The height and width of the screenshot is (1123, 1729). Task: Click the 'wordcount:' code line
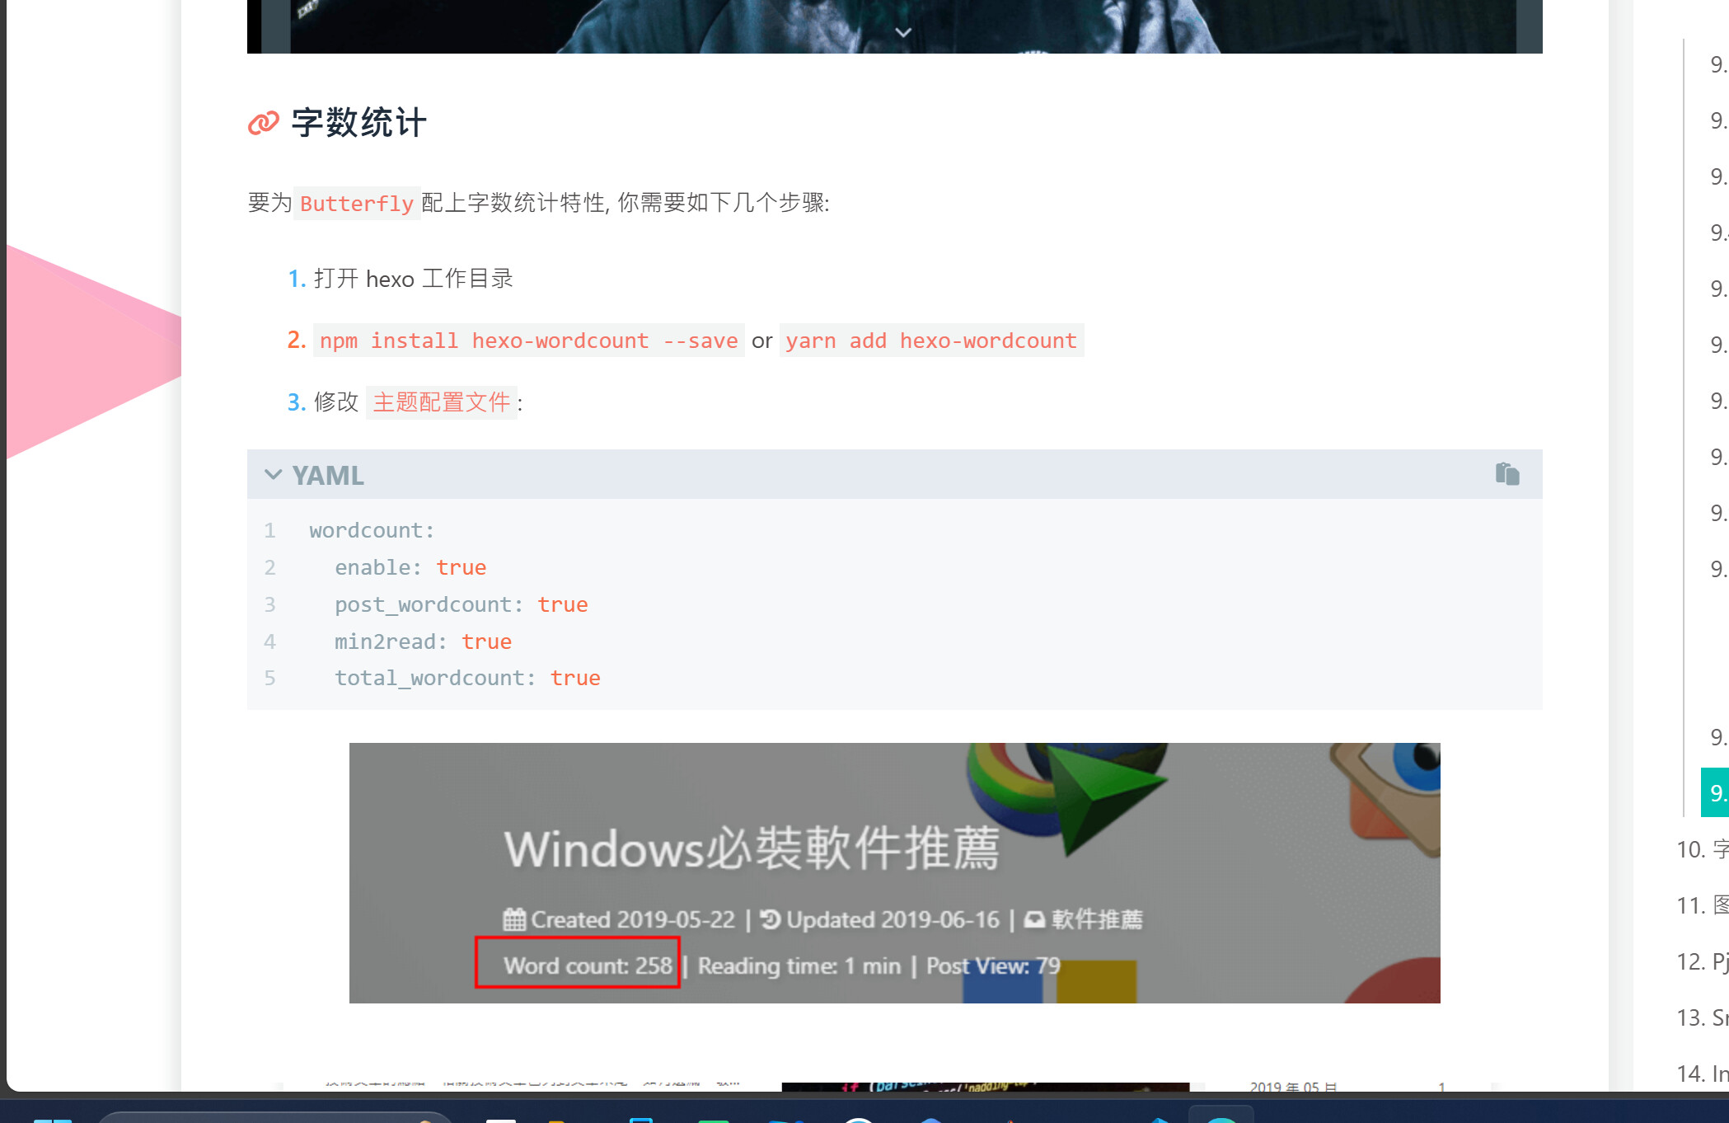coord(372,530)
